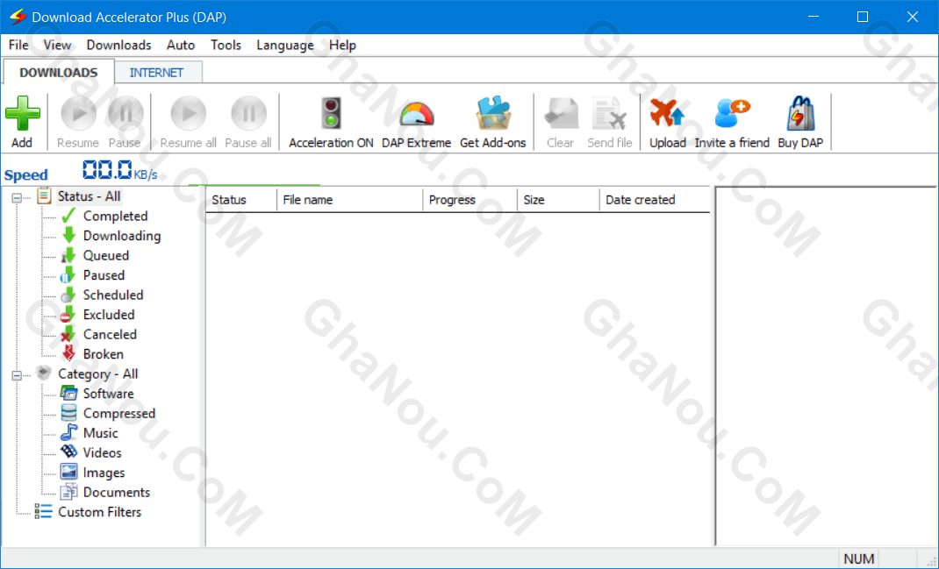Toggle the Acceleration ON traffic light
The width and height of the screenshot is (939, 569).
pyautogui.click(x=331, y=114)
